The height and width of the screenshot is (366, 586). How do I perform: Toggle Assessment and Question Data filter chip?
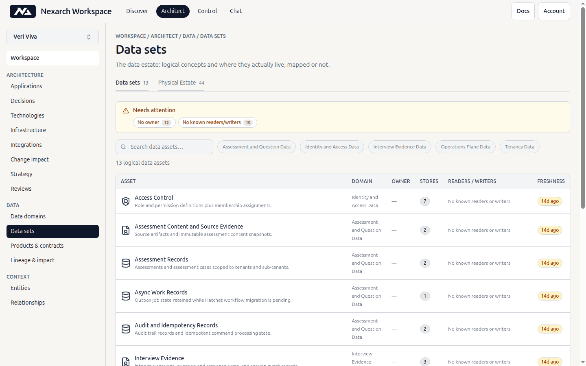pyautogui.click(x=256, y=147)
